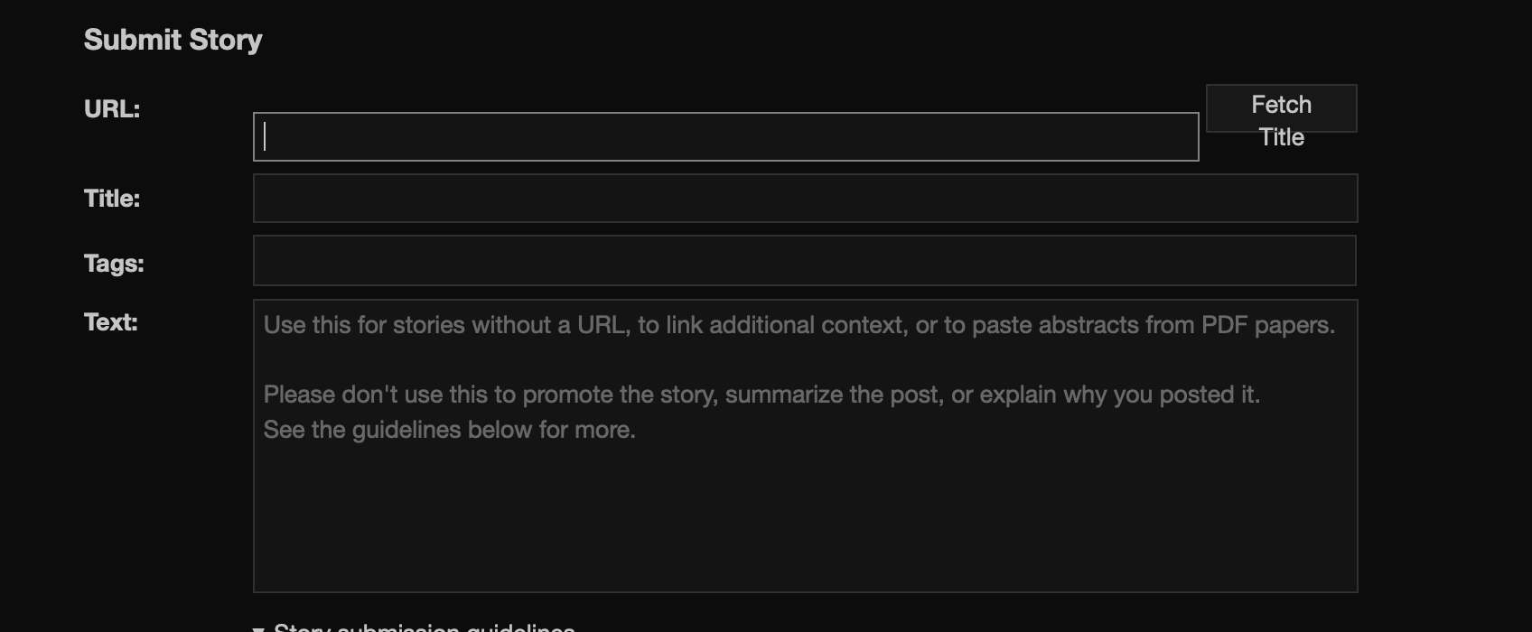Click into the Text area for story content
The image size is (1532, 632).
pos(804,442)
